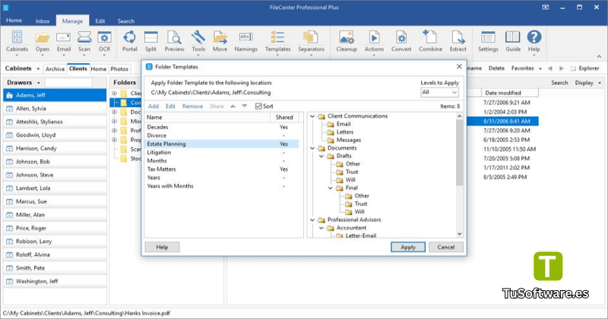Move template up with the up arrow
This screenshot has width=608, height=319.
(233, 106)
